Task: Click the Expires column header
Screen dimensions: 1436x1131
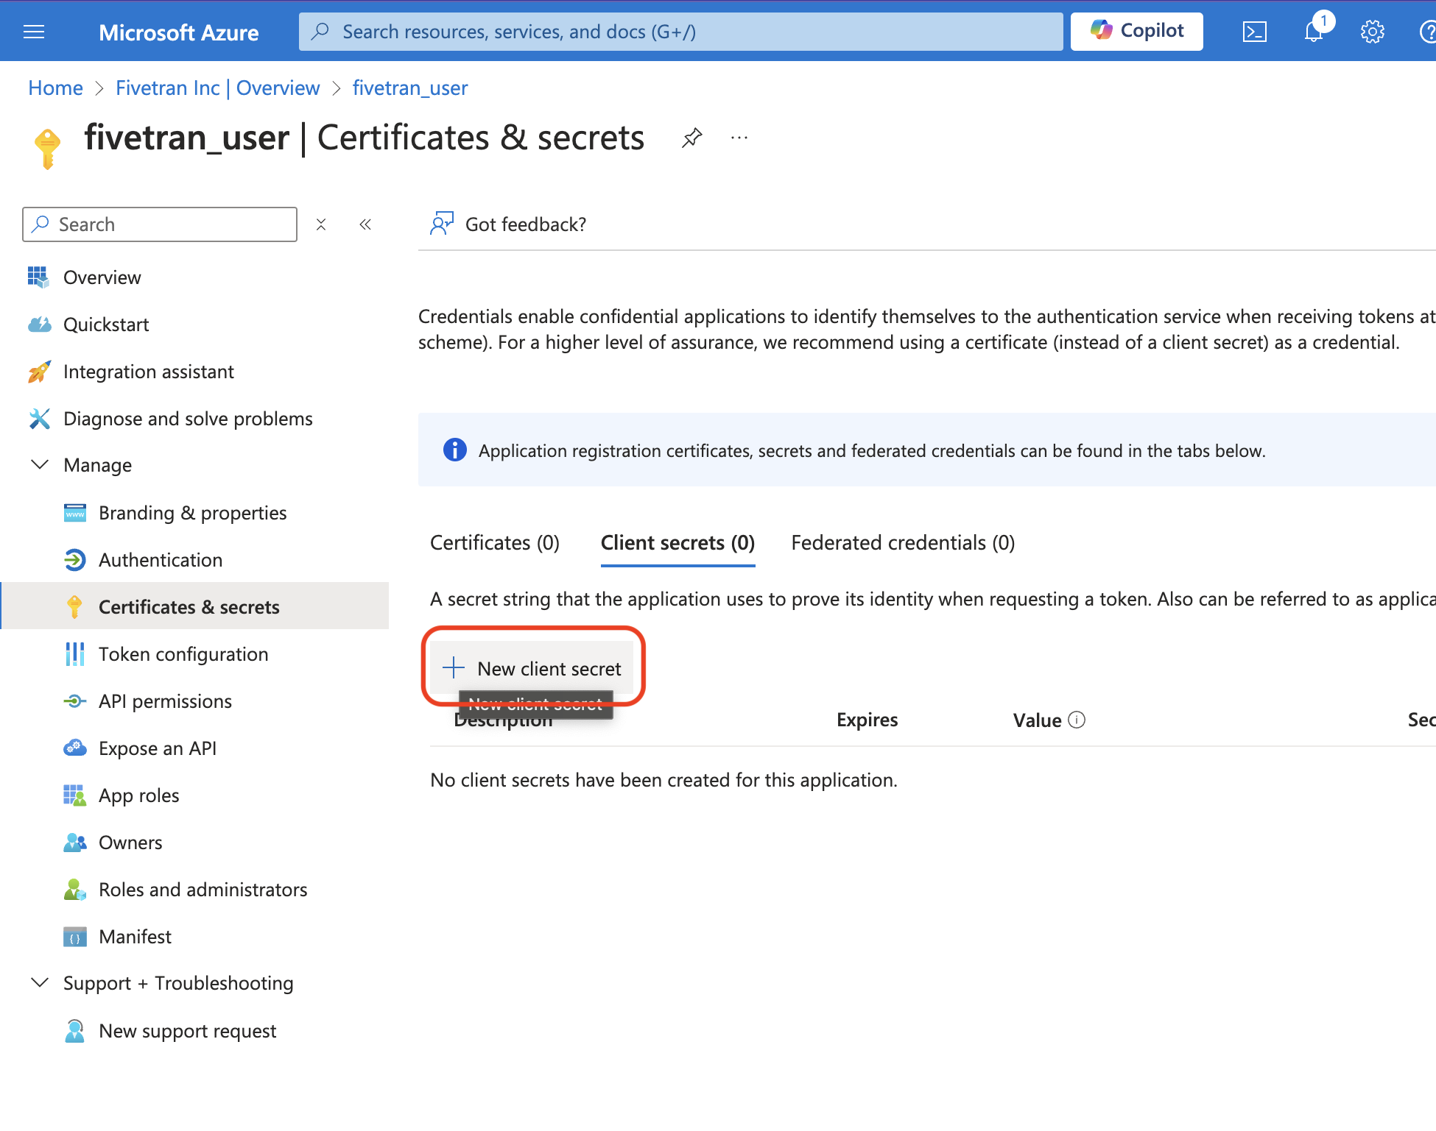Action: click(x=867, y=720)
